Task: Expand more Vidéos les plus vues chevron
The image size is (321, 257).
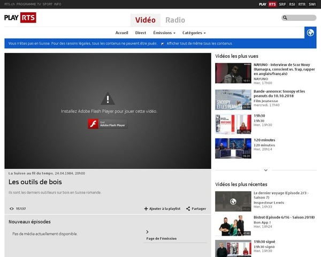Action: [266, 170]
